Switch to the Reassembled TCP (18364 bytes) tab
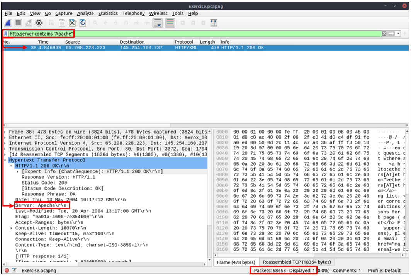The width and height of the screenshot is (411, 276). click(x=297, y=262)
